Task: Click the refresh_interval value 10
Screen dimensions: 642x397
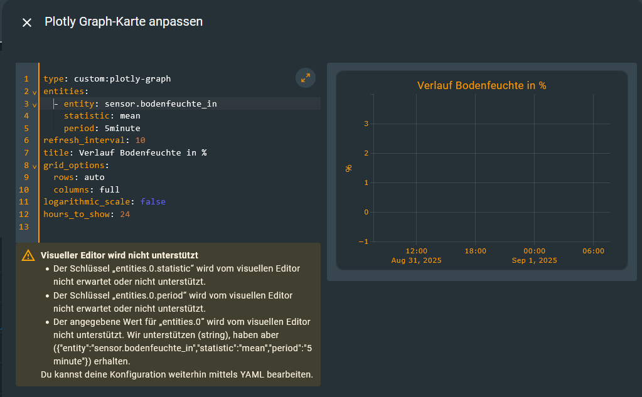Action: point(140,140)
